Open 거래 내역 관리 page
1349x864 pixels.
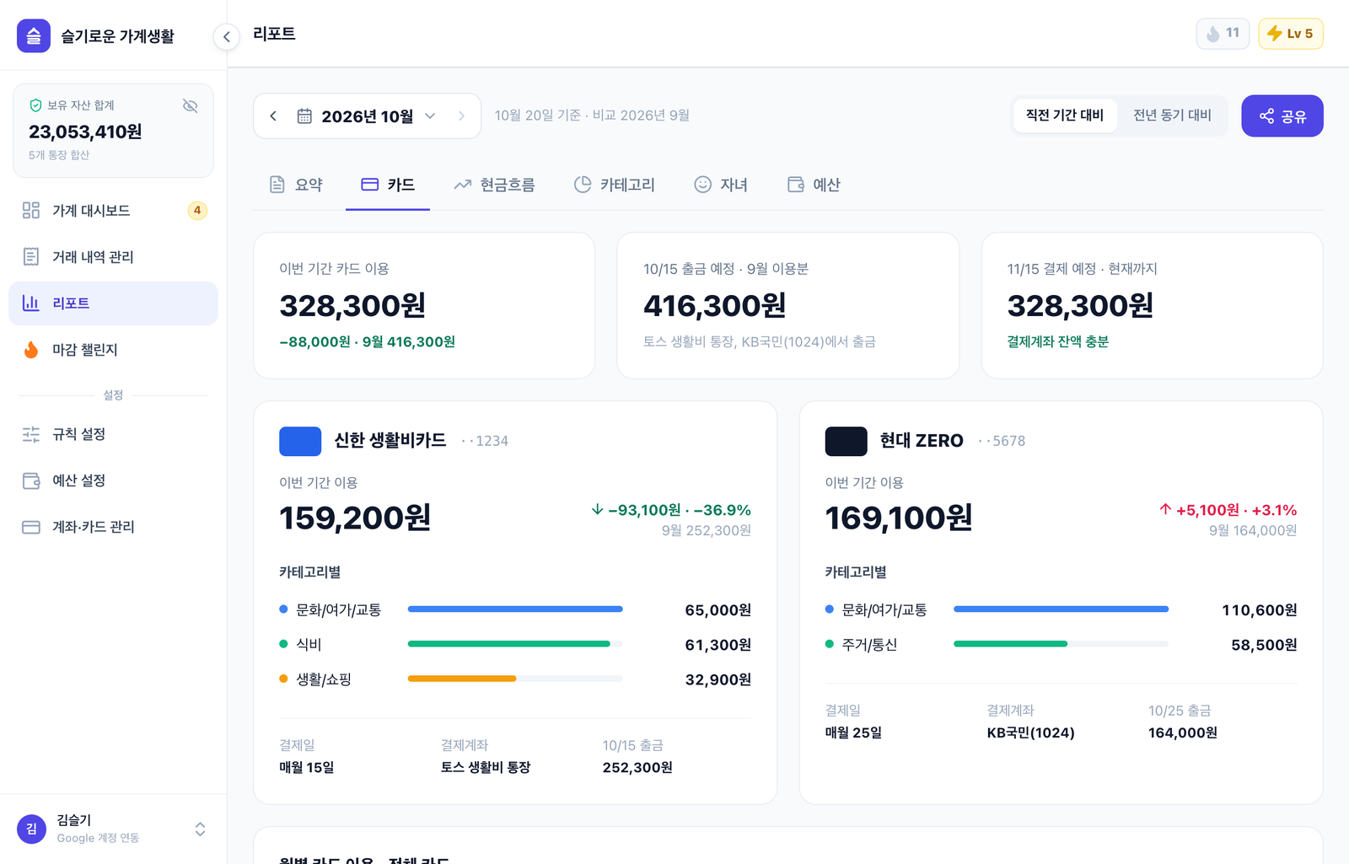[x=113, y=257]
